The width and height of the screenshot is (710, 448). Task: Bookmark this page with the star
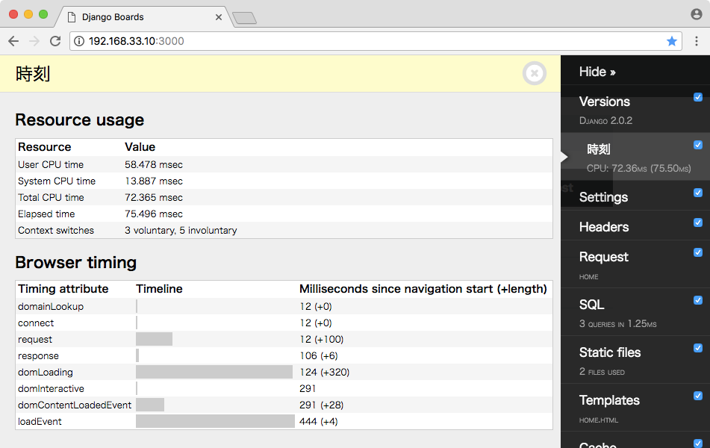[x=671, y=41]
